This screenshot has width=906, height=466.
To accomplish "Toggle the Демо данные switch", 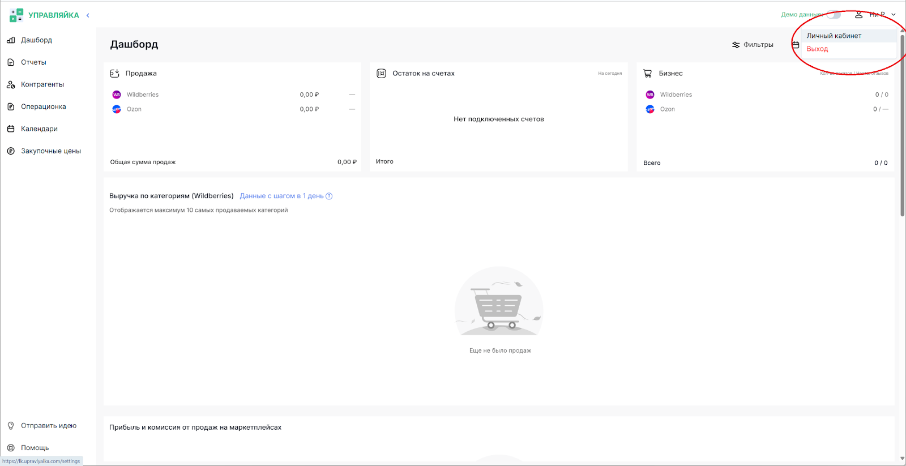I will coord(834,15).
